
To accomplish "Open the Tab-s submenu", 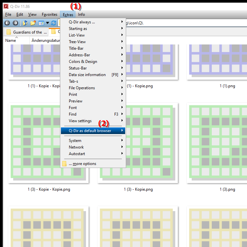I will coord(93,81).
